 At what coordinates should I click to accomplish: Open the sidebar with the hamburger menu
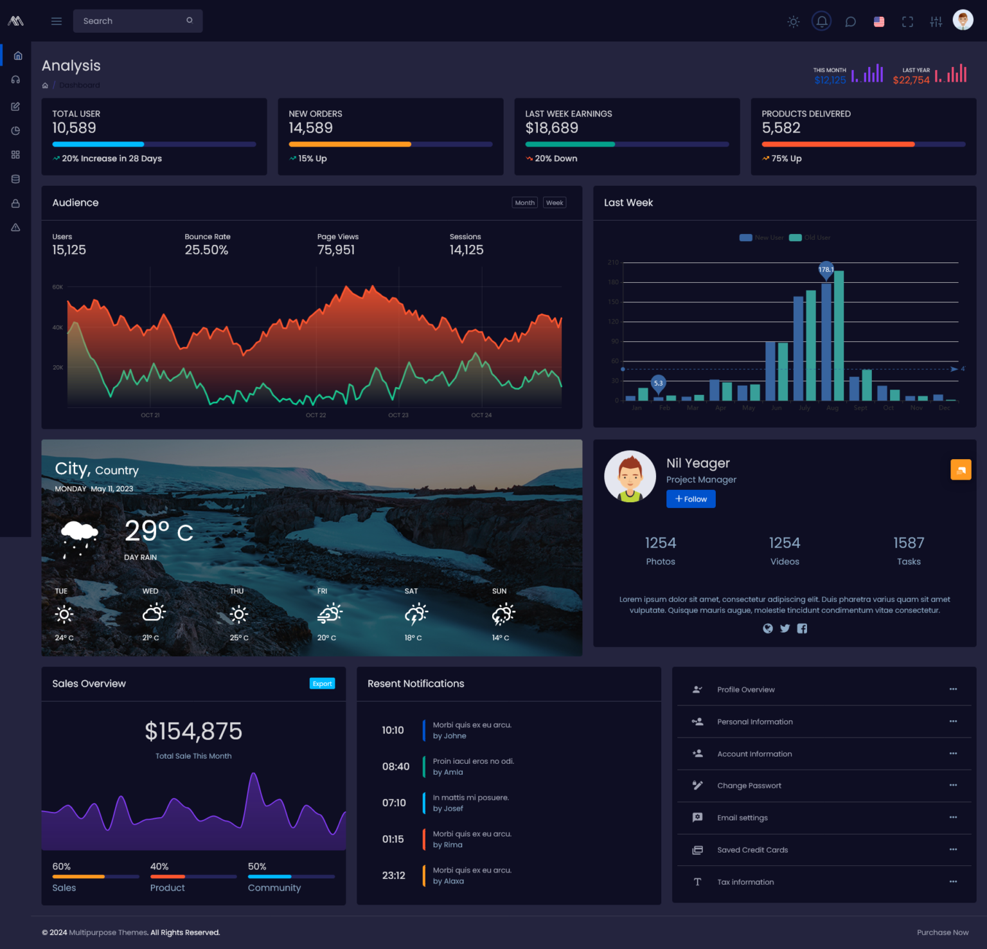(57, 21)
